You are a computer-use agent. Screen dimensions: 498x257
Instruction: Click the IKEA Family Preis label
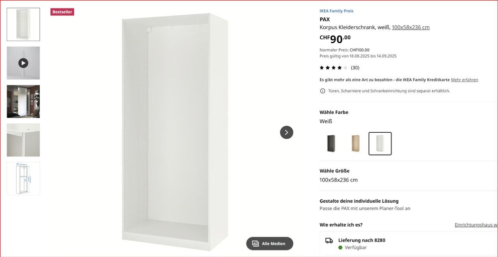[337, 11]
